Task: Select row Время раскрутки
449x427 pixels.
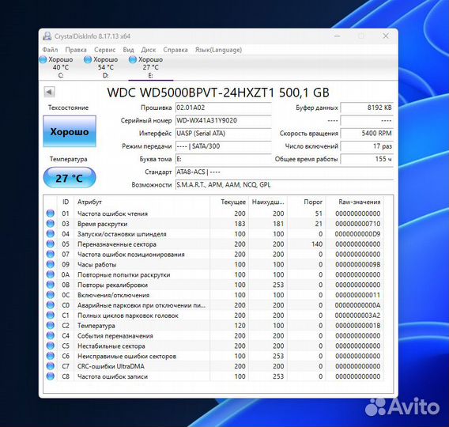Action: pyautogui.click(x=213, y=224)
